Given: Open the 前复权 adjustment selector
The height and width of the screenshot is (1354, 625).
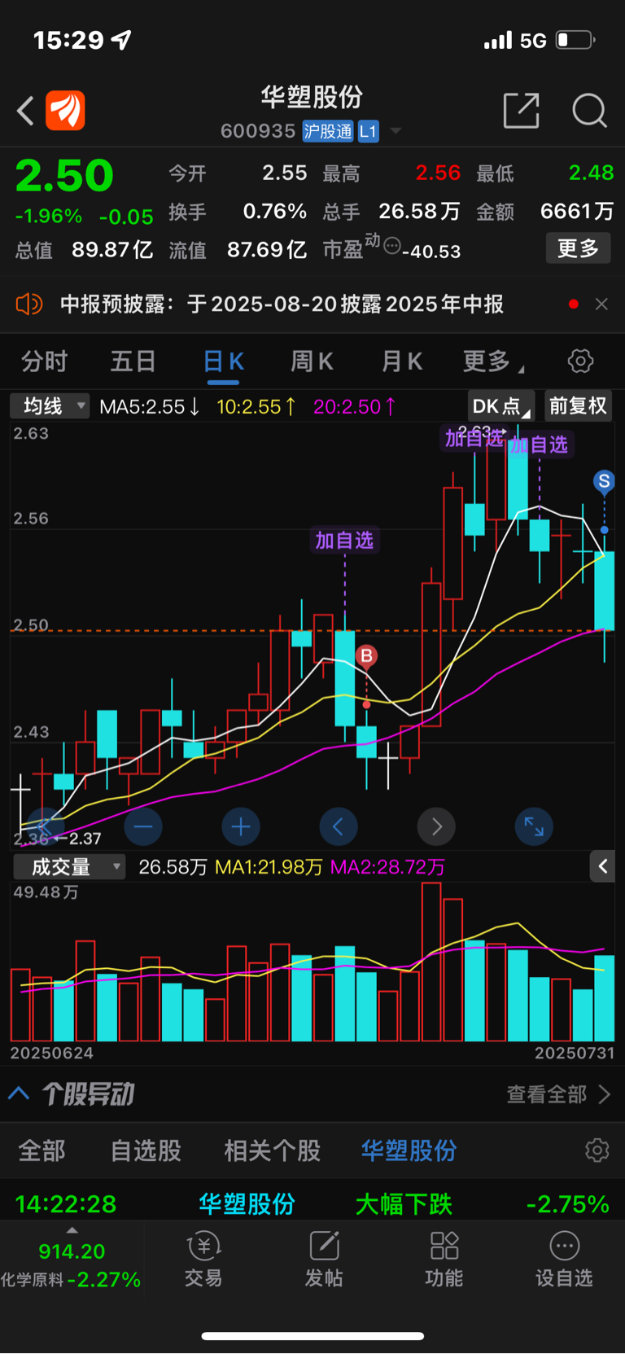Looking at the screenshot, I should (578, 405).
